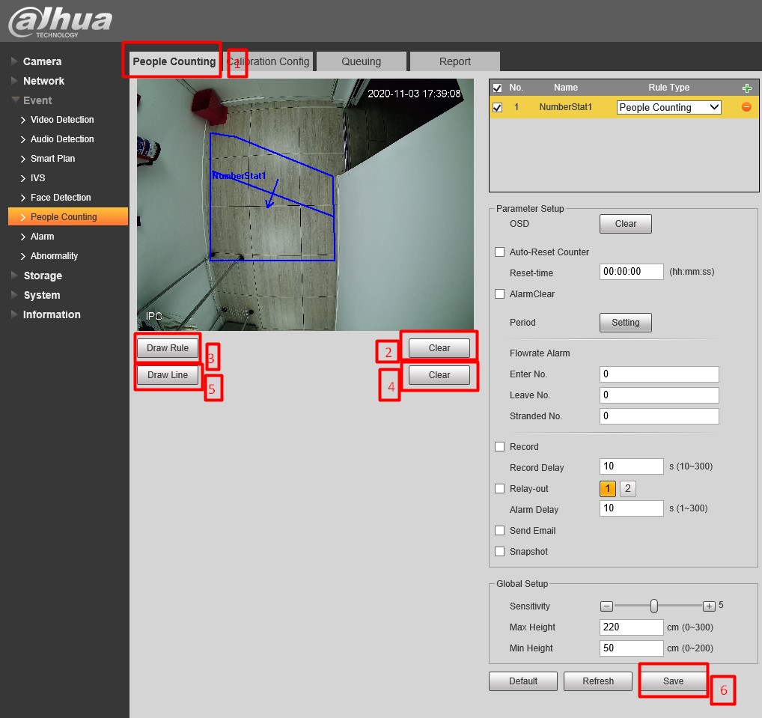
Task: Select relay-out channel 2
Action: (628, 489)
